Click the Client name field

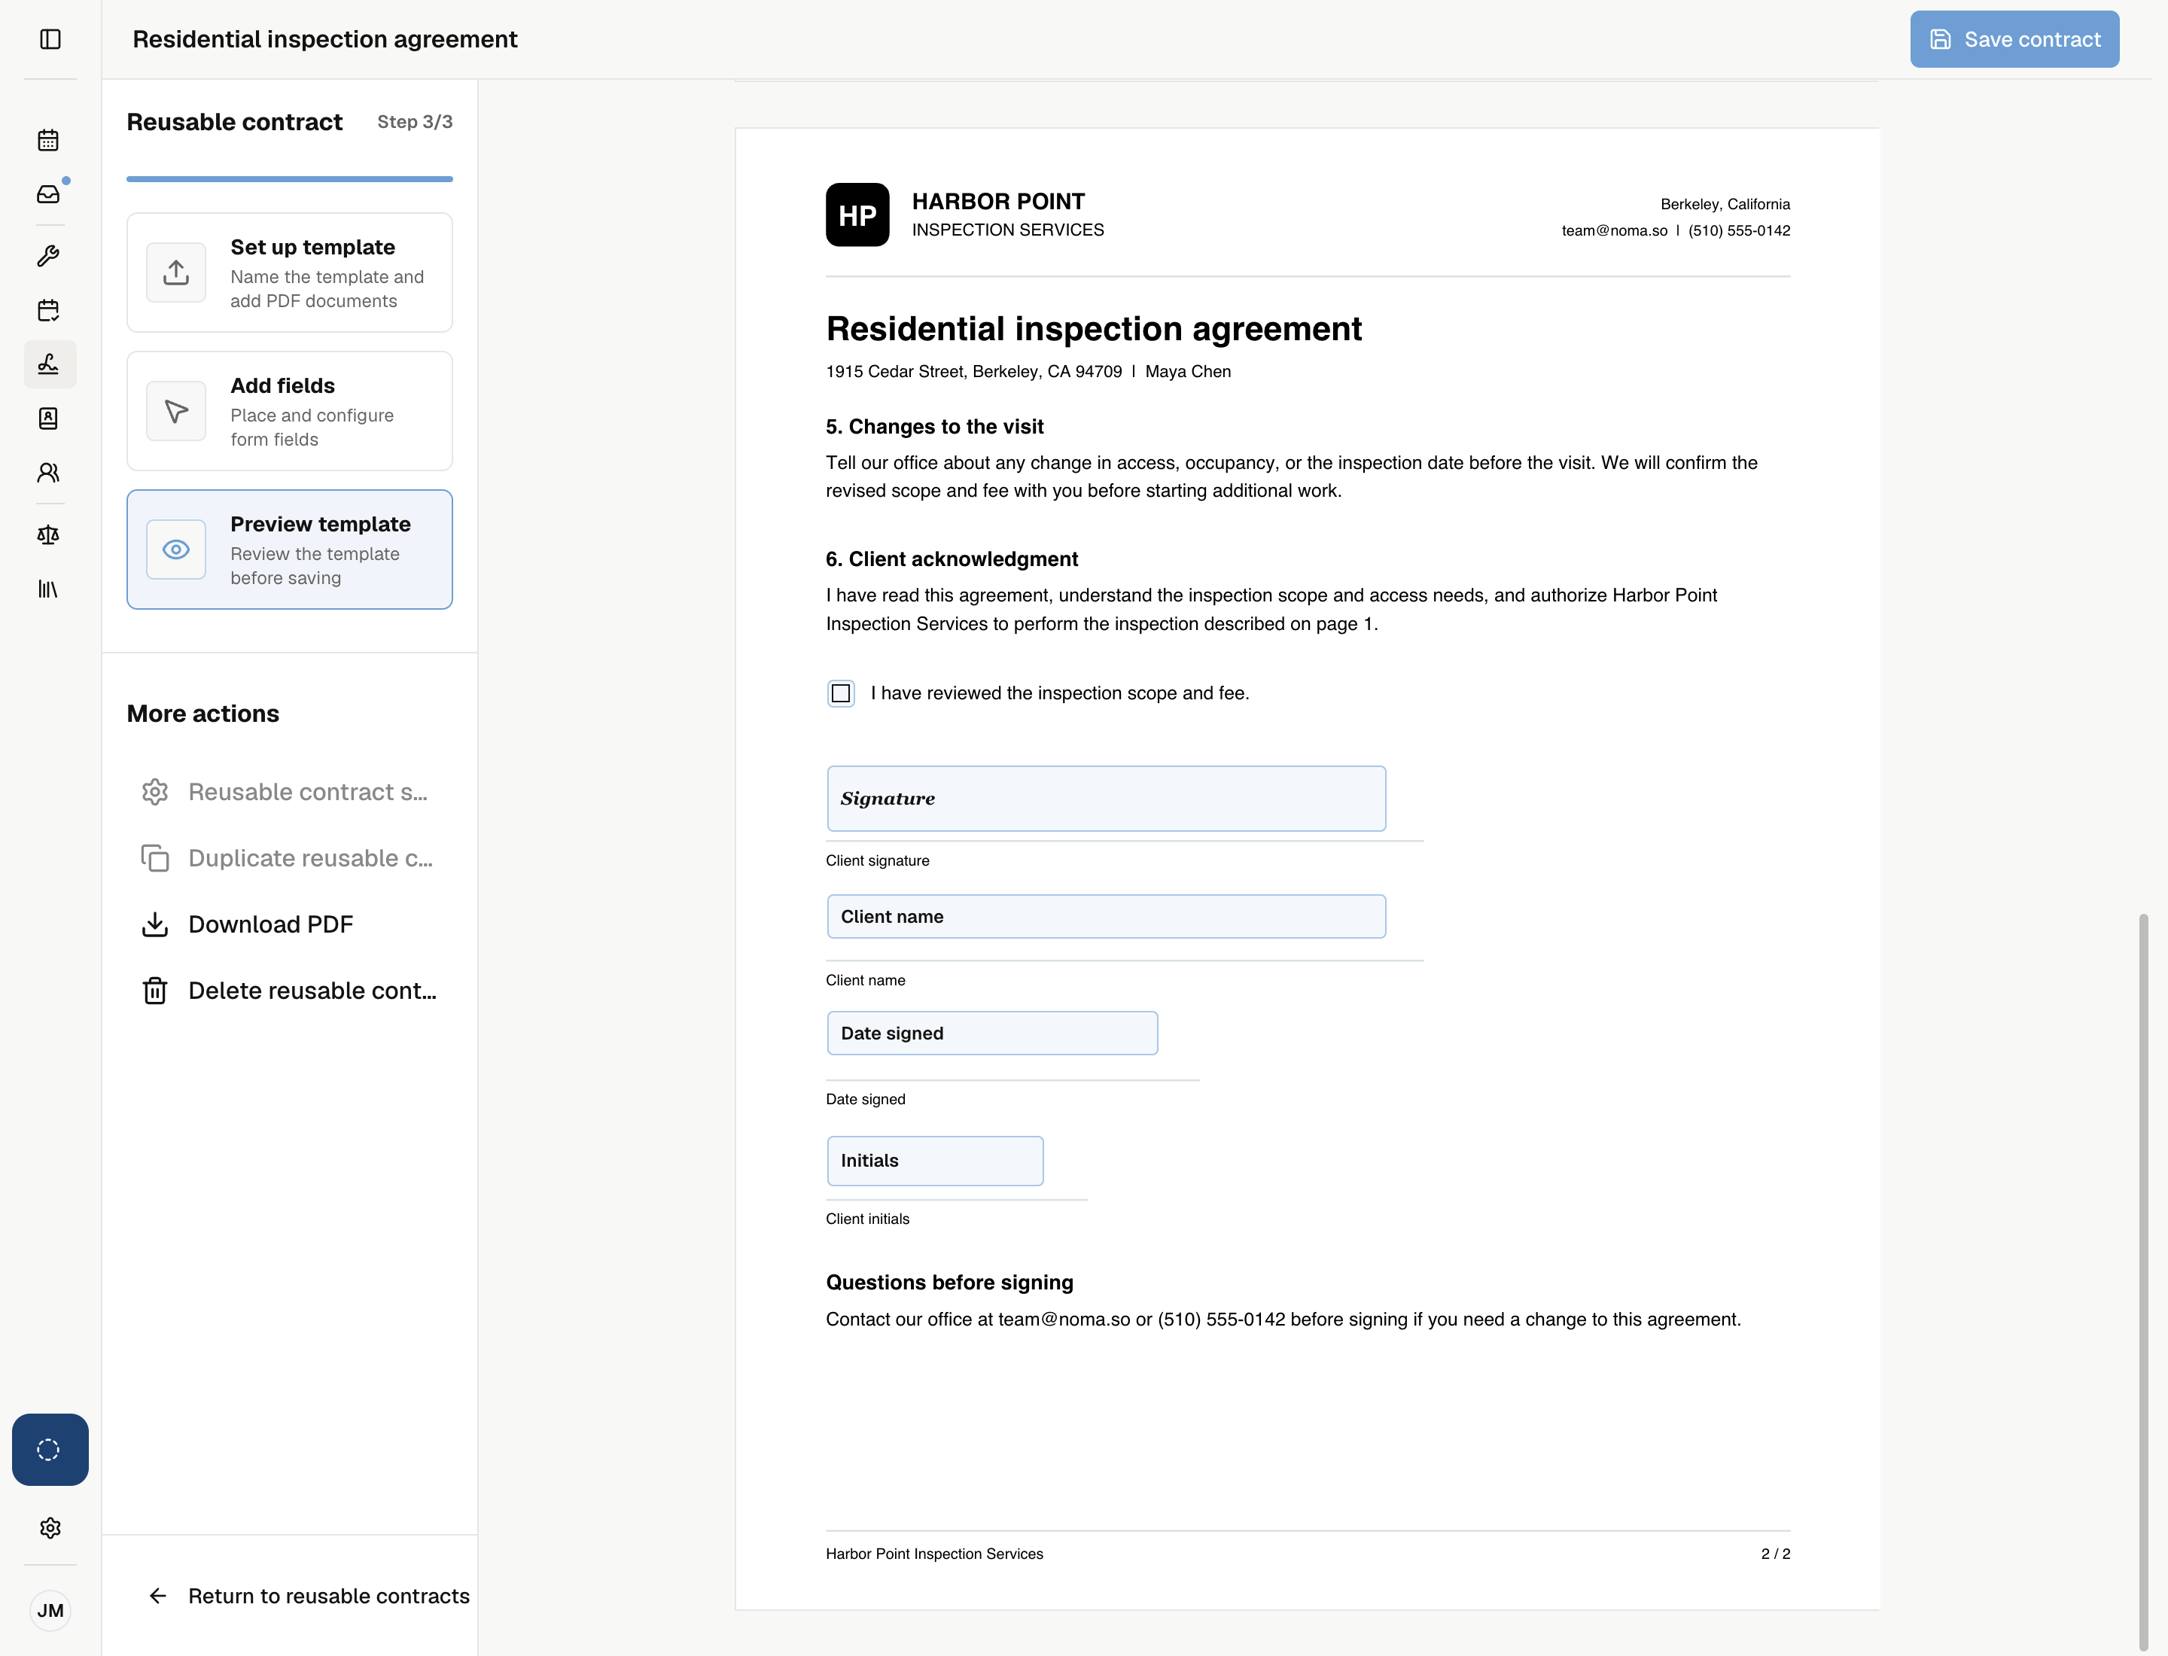pyautogui.click(x=1106, y=917)
